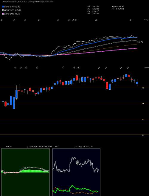Click the 52 price axis label
The height and width of the screenshot is (196, 149).
point(143,135)
